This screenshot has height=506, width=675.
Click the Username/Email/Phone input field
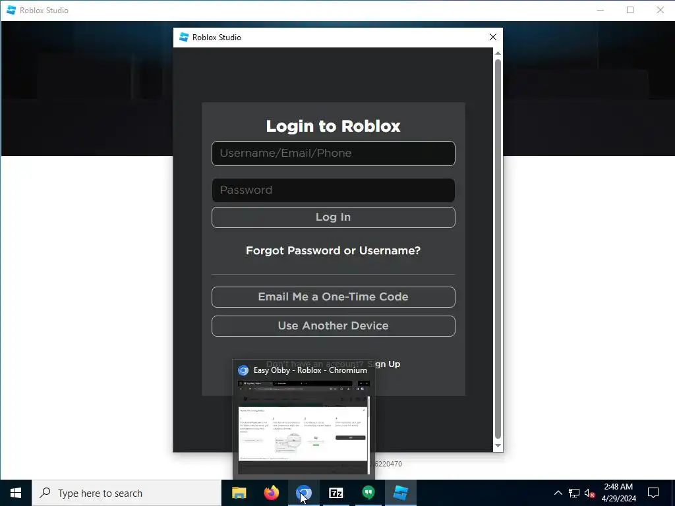point(333,153)
